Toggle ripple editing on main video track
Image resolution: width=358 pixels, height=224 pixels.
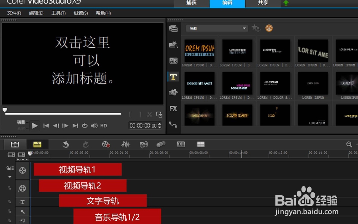point(10,168)
